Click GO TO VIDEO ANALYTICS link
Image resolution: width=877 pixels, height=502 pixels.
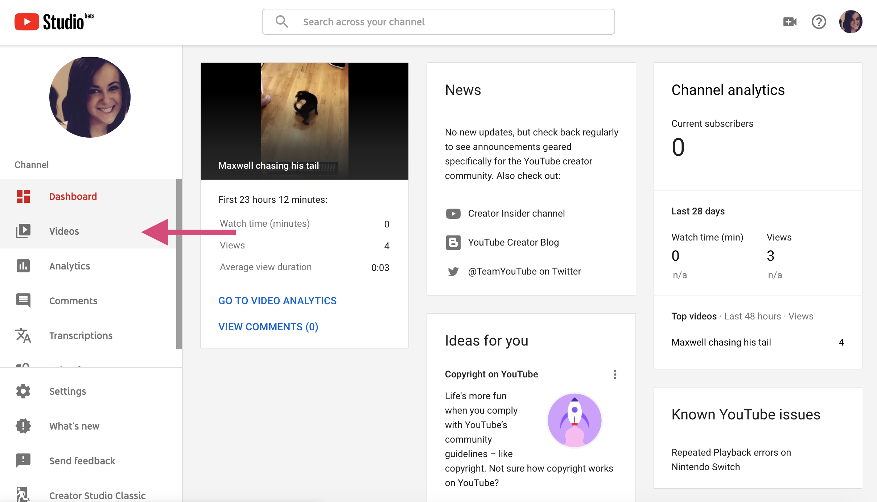277,301
